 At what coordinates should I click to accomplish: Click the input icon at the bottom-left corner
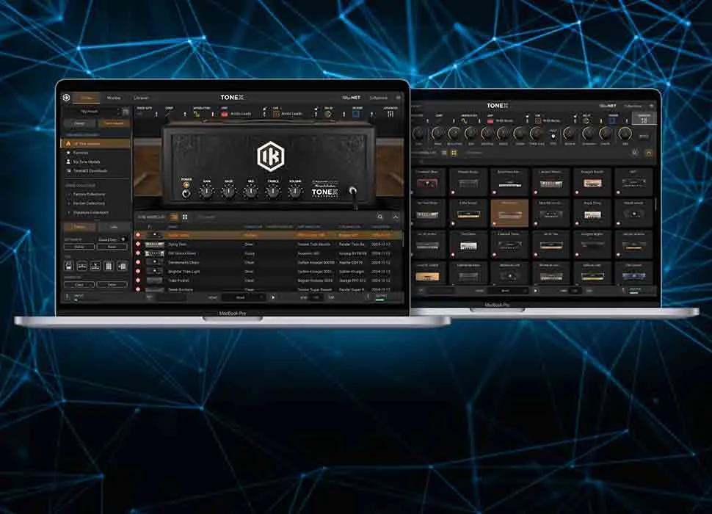click(x=68, y=297)
